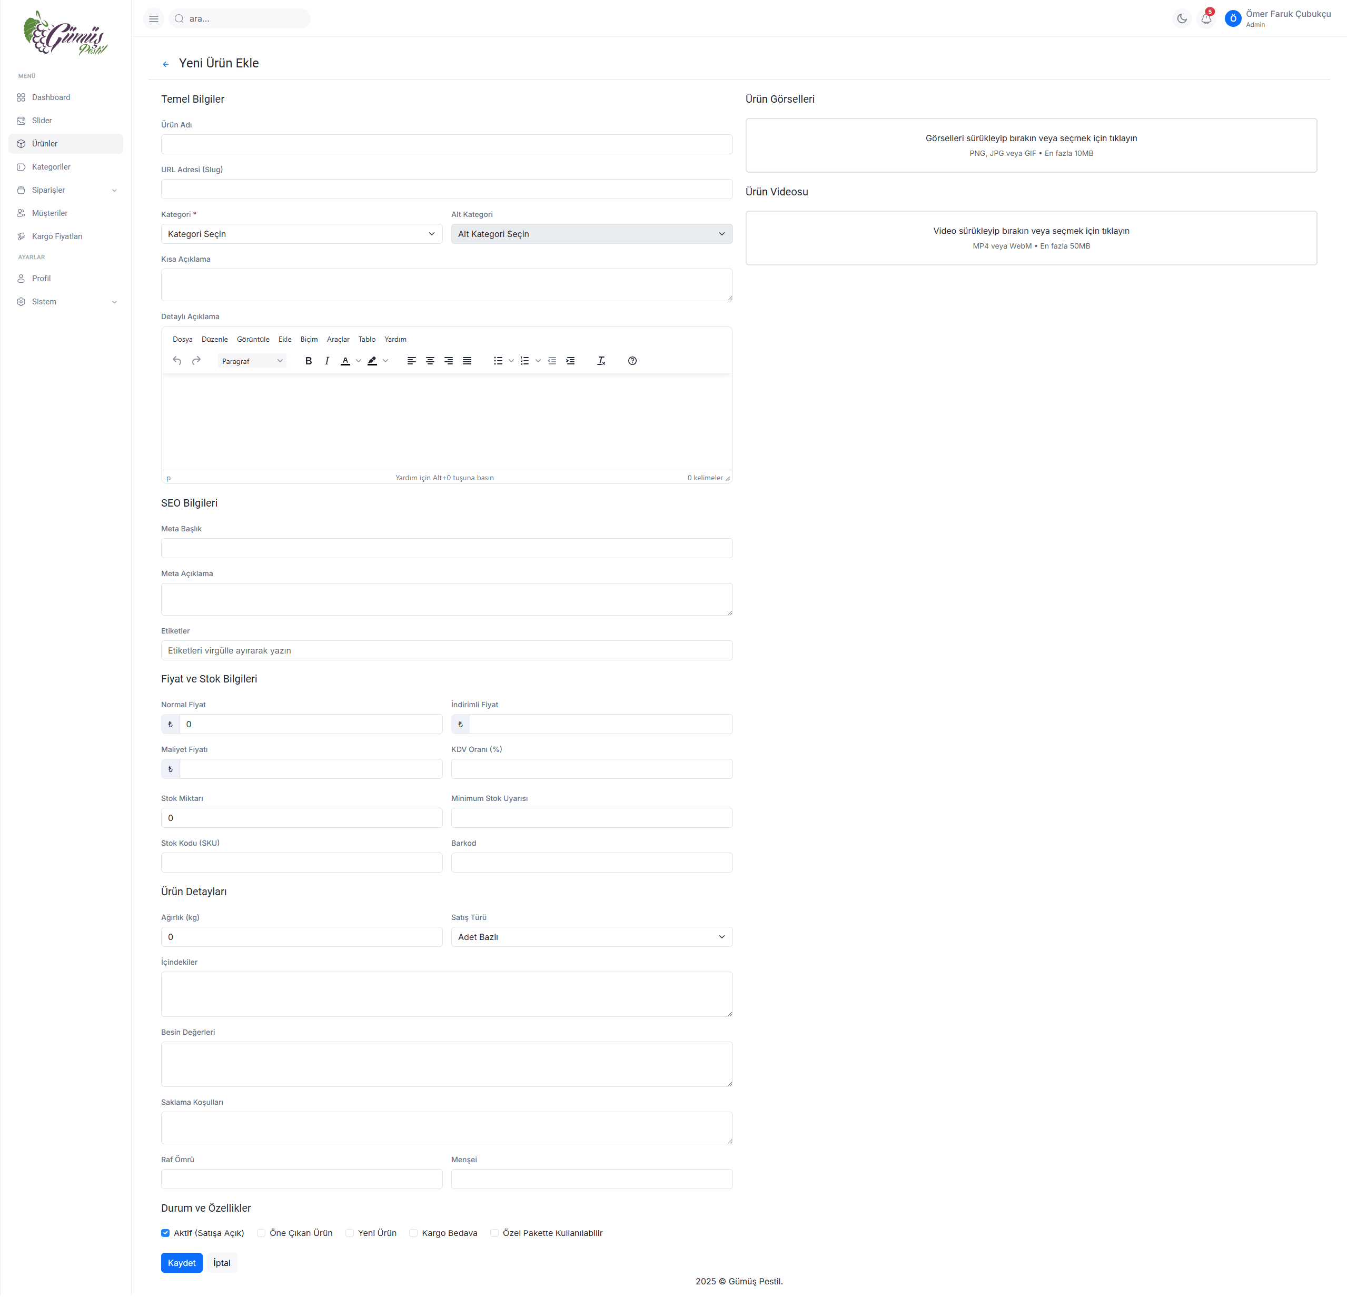Expand the Siparişler sidebar menu

(66, 191)
